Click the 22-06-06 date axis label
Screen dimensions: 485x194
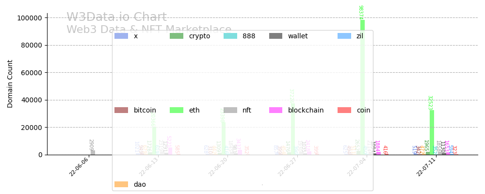point(79,167)
